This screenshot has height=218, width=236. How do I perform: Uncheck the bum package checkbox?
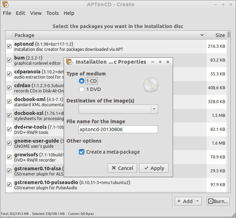pos(9,60)
